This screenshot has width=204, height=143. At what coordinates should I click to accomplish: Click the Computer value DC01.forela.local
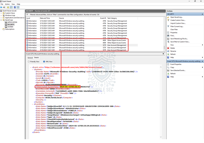tap(54, 98)
